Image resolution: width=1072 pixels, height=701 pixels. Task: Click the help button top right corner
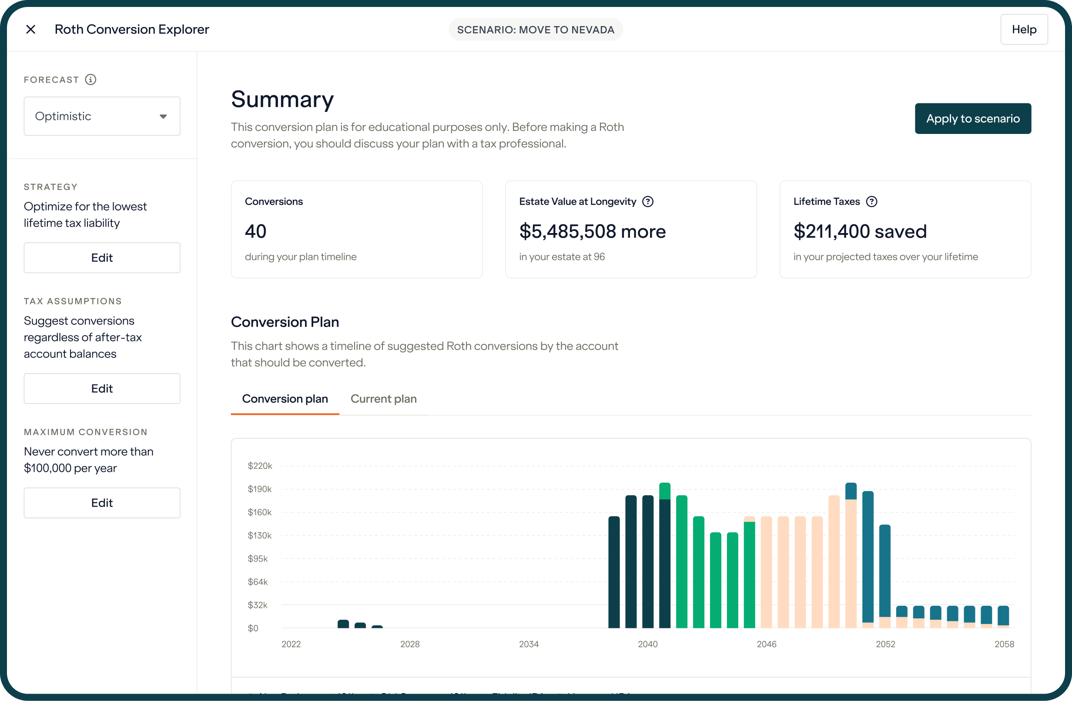click(x=1025, y=30)
